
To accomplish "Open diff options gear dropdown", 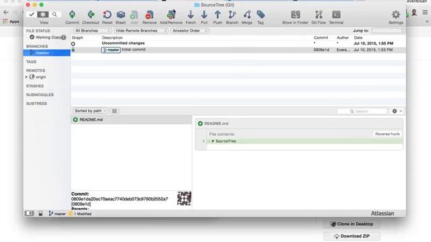I will pos(397,111).
